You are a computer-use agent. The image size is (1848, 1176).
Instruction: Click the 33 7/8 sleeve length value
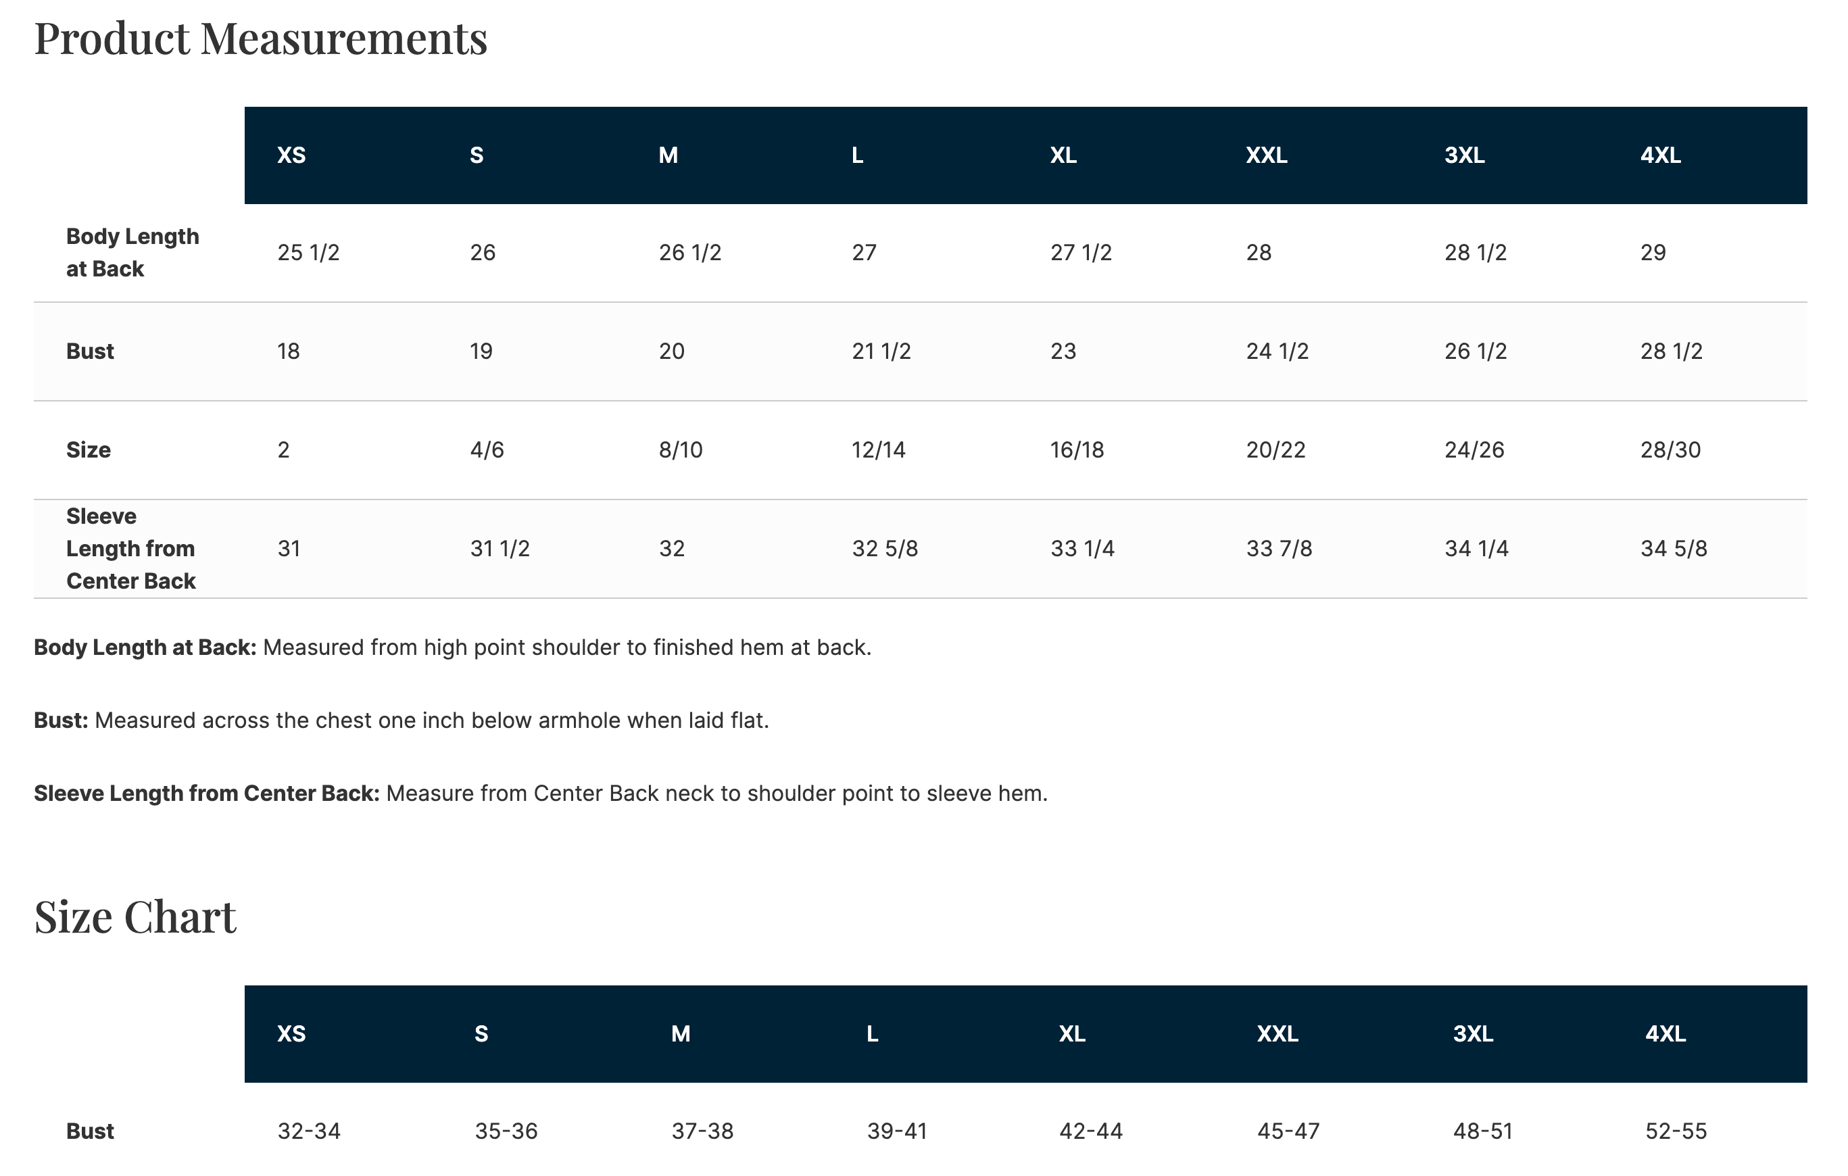coord(1280,549)
